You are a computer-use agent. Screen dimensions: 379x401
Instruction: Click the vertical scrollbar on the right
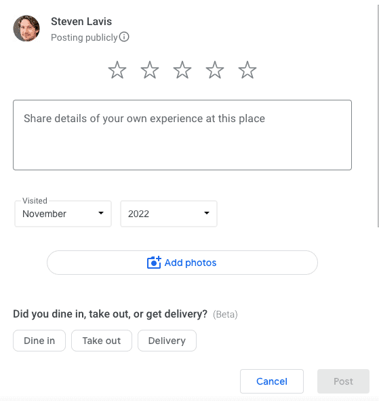coord(378,115)
